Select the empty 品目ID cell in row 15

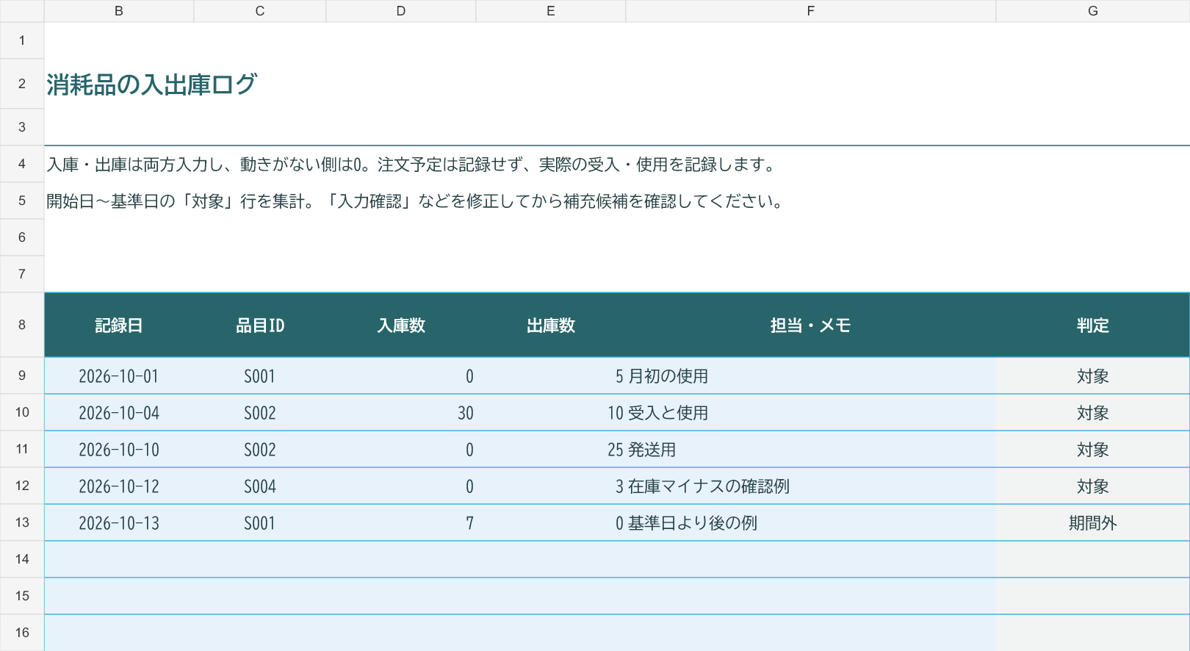(x=260, y=597)
